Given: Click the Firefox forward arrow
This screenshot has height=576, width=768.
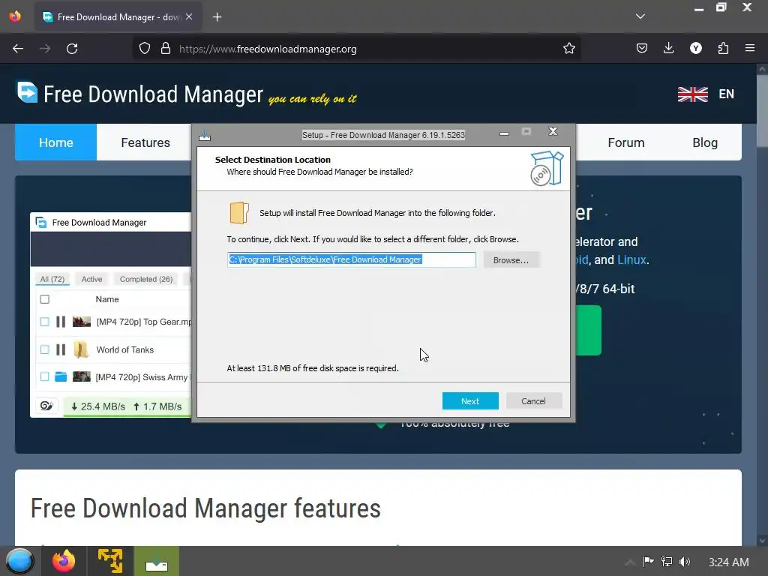Looking at the screenshot, I should tap(45, 49).
